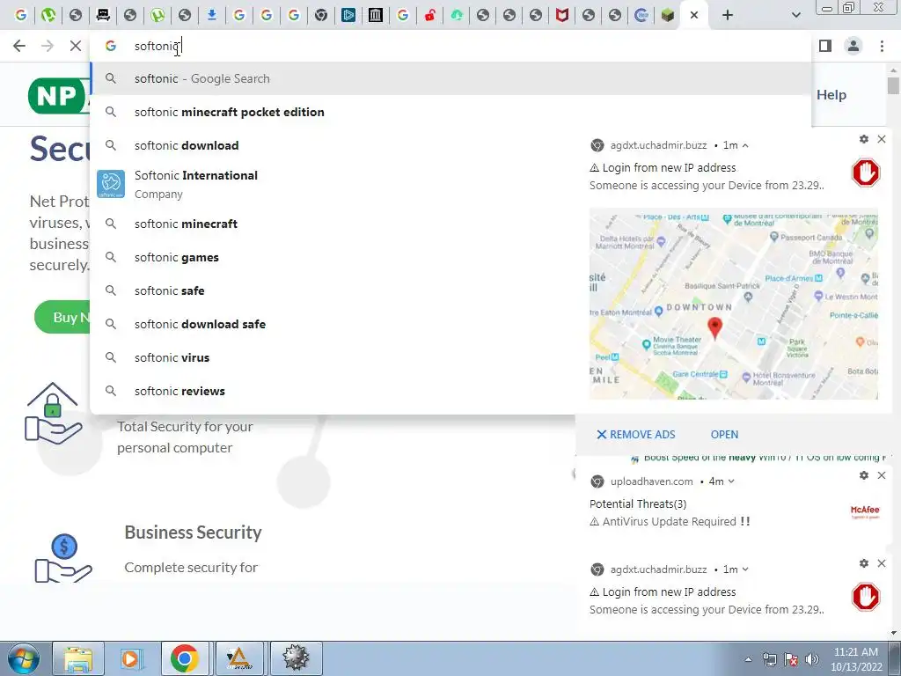
Task: Open settings gear of uploadhaven.com notification
Action: pyautogui.click(x=864, y=475)
